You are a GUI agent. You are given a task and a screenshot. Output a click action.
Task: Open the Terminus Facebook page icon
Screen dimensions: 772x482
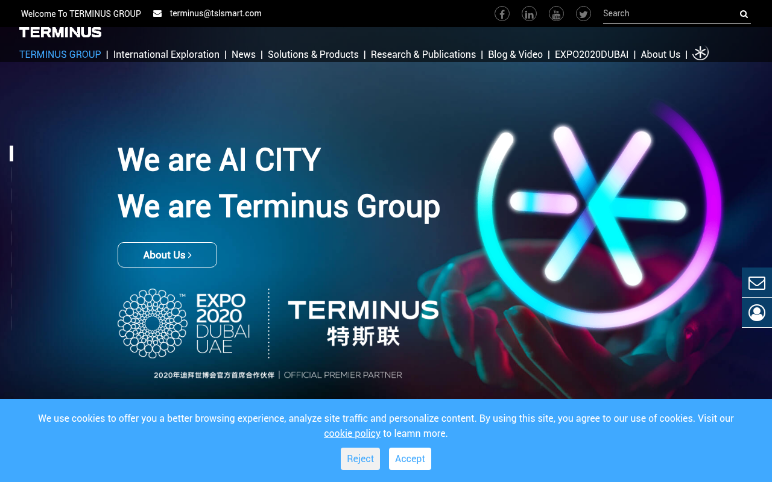pyautogui.click(x=501, y=12)
